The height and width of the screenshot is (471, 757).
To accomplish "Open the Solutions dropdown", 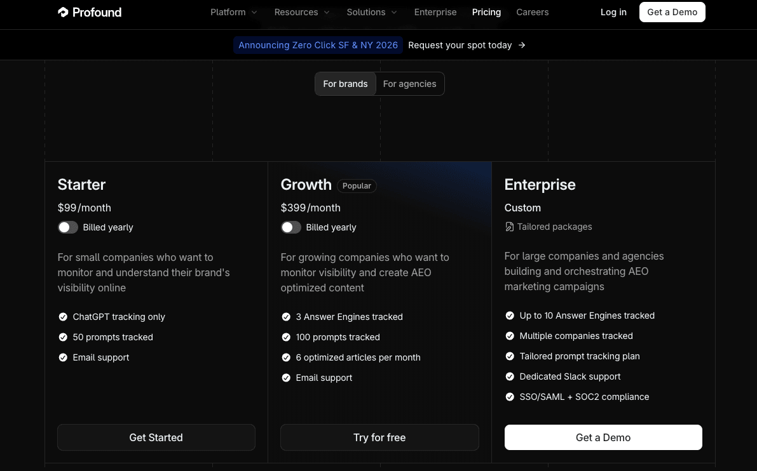I will click(x=371, y=12).
